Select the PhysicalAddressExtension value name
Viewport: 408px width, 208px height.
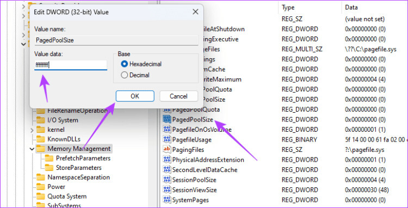[x=208, y=160]
